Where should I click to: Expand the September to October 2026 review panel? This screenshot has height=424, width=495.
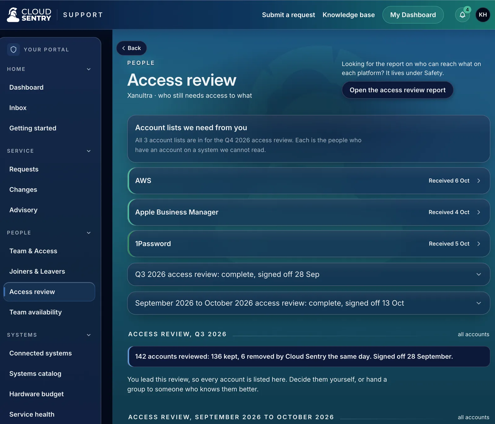[x=308, y=303]
